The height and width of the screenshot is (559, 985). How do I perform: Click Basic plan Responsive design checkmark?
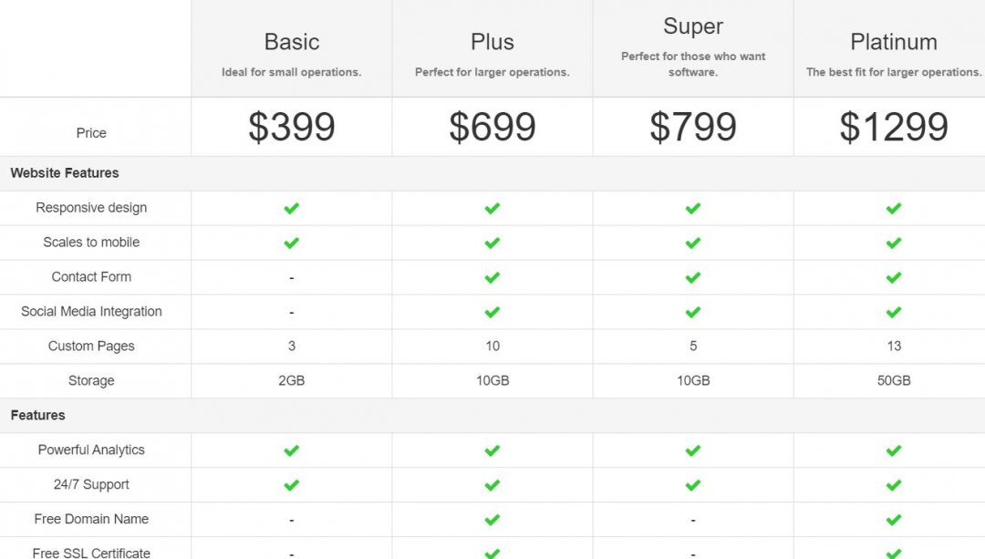(x=292, y=208)
